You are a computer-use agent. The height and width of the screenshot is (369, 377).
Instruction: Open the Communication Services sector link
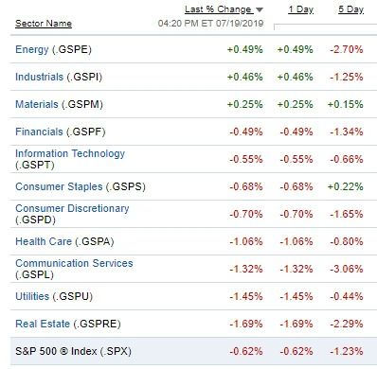(74, 263)
